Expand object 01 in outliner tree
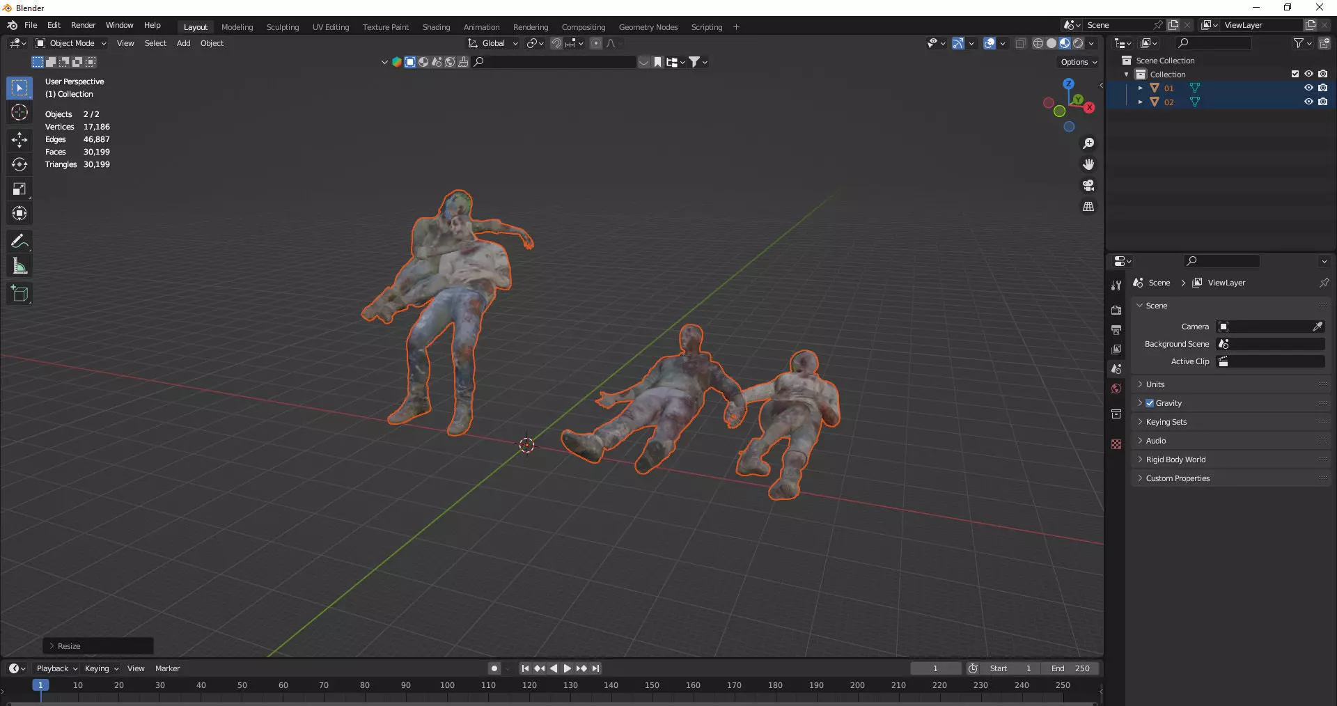 tap(1140, 88)
